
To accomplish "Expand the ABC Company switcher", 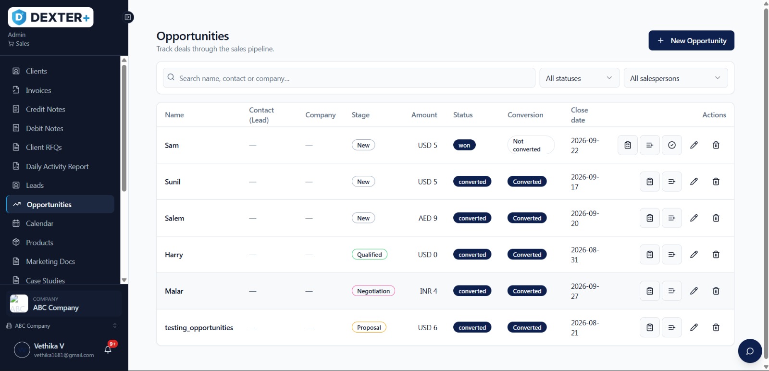I will tap(62, 326).
